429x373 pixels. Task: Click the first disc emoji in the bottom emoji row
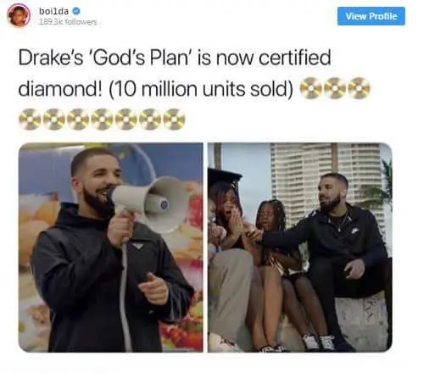[30, 120]
